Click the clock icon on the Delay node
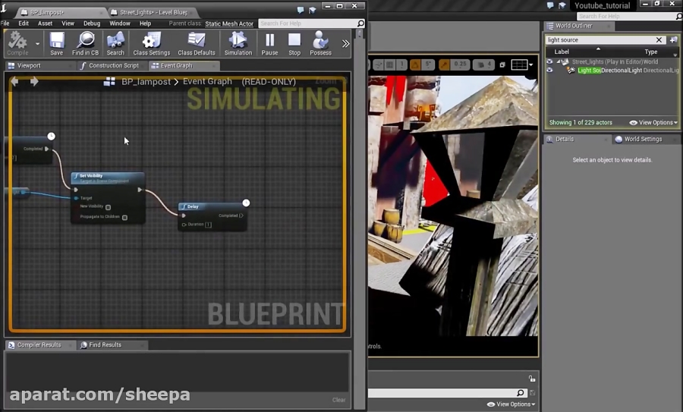Screen dimensions: 683x412 (246, 203)
